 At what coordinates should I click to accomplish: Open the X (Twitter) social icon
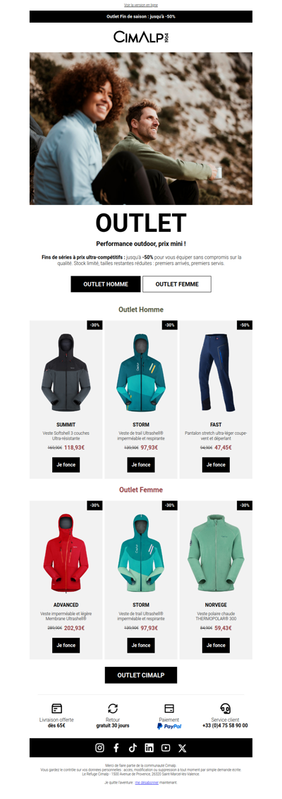(x=183, y=747)
